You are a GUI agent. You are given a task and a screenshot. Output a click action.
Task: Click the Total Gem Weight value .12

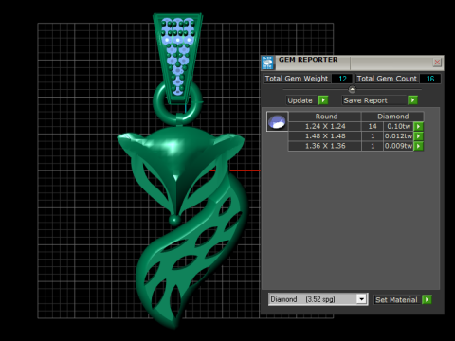point(341,79)
